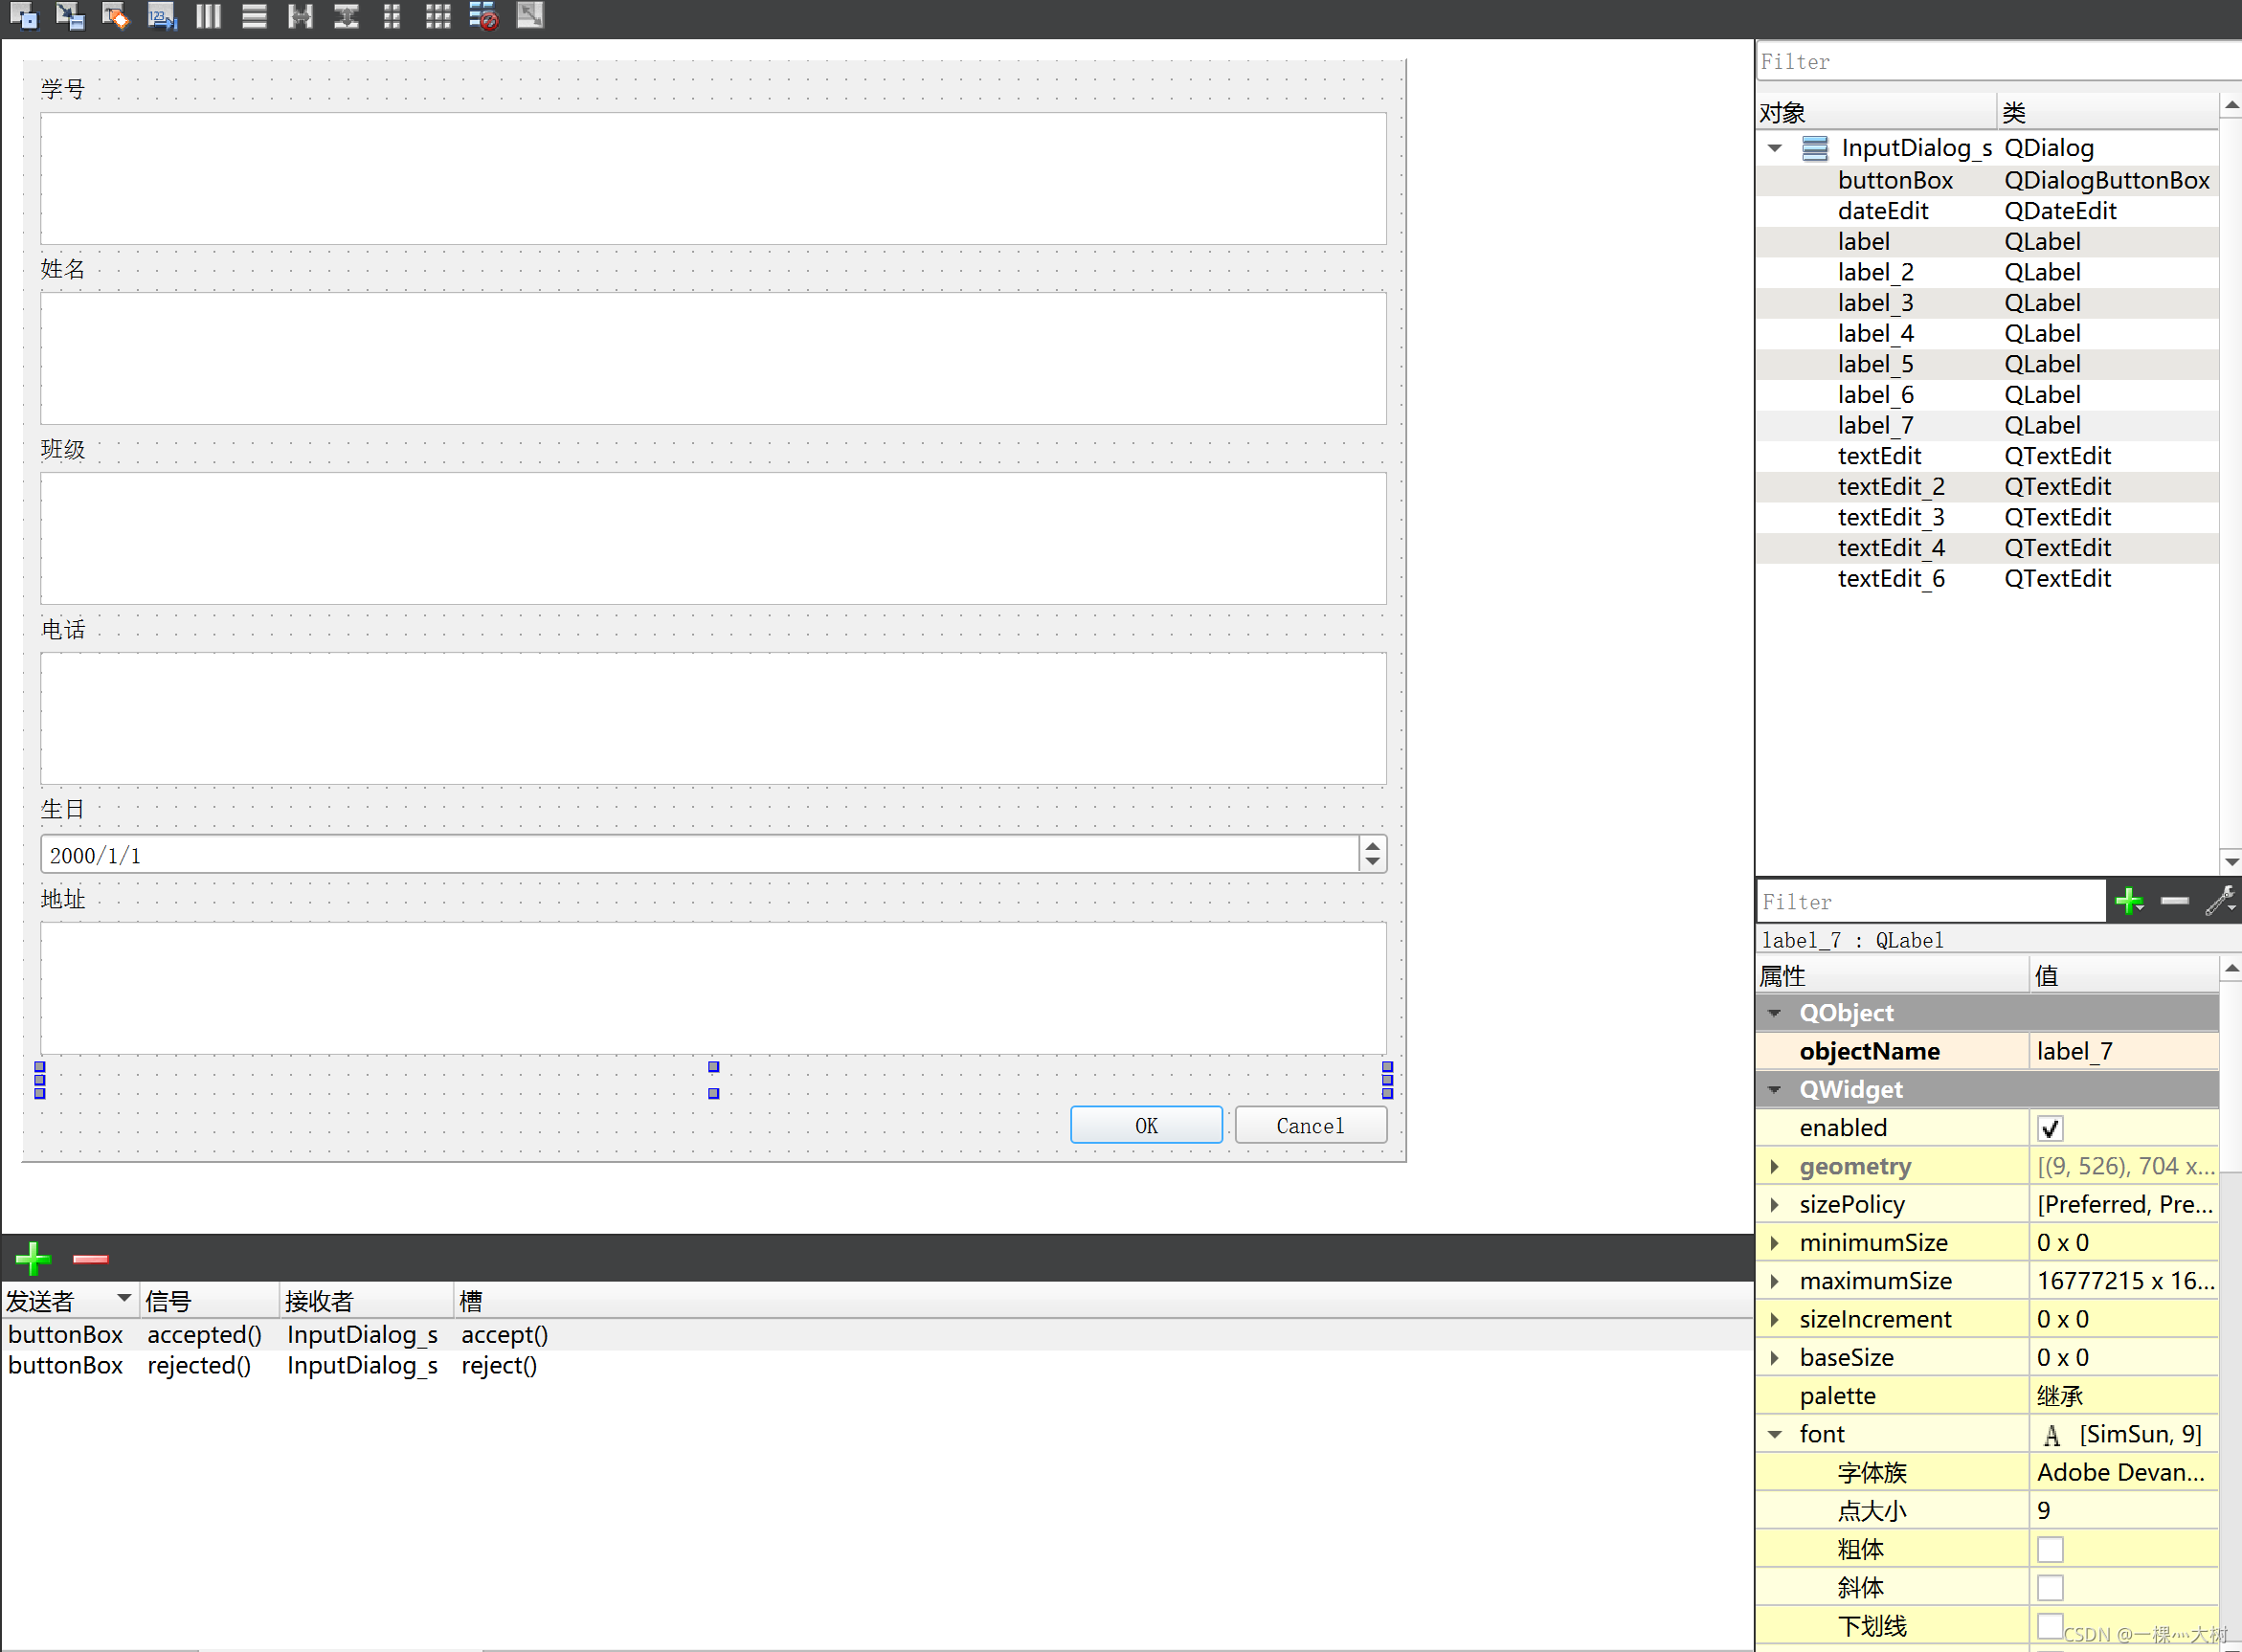Viewport: 2242px width, 1652px height.
Task: Expand the maximumSize property
Action: [x=1774, y=1281]
